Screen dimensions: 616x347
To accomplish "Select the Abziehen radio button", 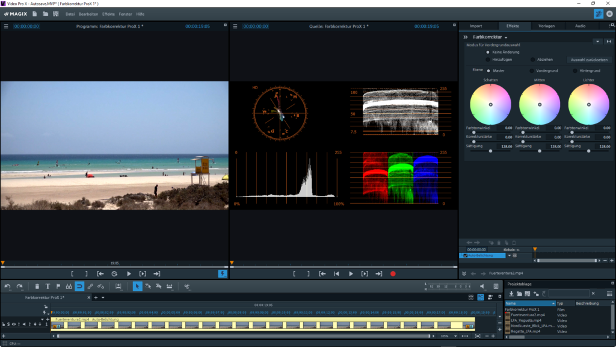I will pos(533,60).
